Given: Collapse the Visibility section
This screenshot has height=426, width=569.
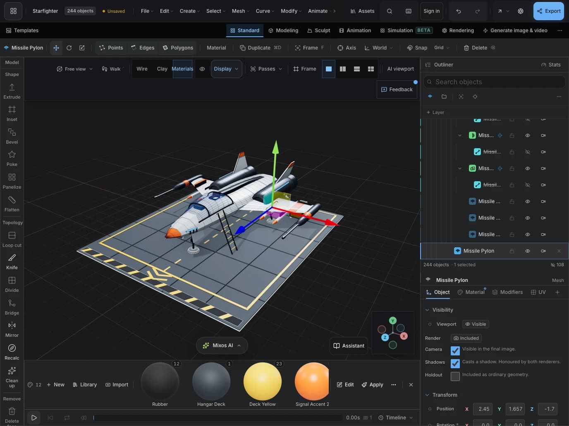Looking at the screenshot, I should (427, 310).
